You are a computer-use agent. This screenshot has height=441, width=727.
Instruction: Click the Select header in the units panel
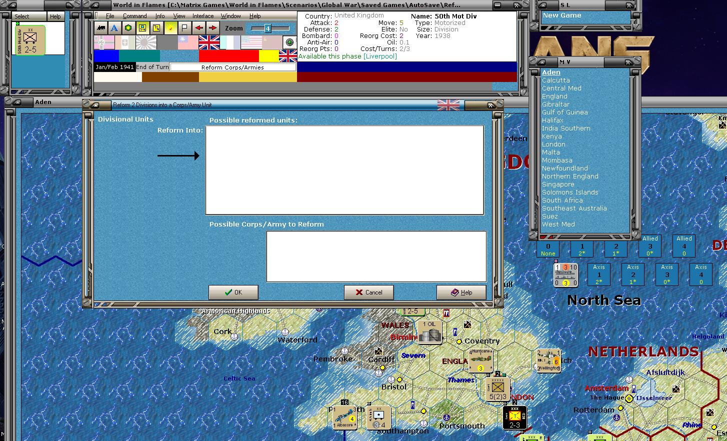point(21,16)
